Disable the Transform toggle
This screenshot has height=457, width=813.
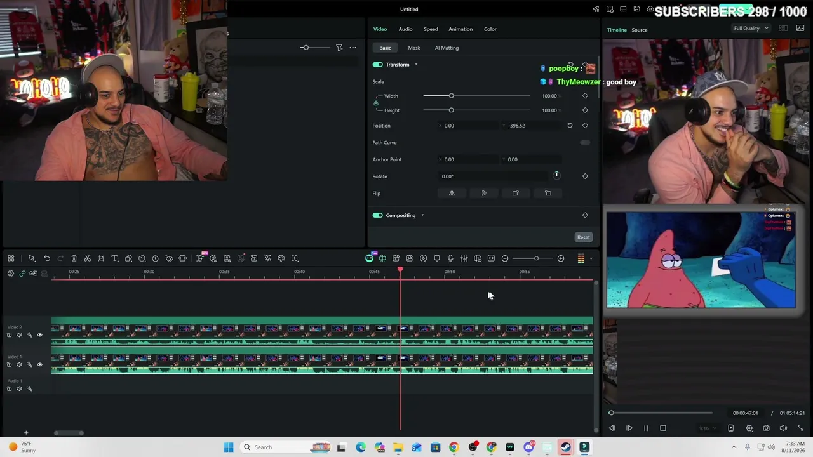click(x=378, y=65)
